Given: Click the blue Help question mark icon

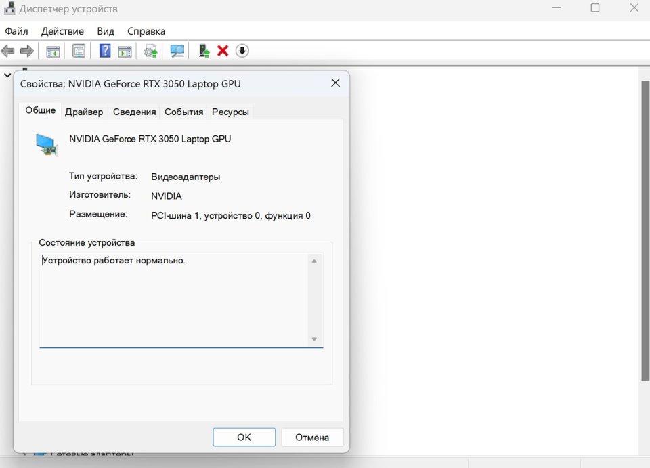Looking at the screenshot, I should (105, 51).
